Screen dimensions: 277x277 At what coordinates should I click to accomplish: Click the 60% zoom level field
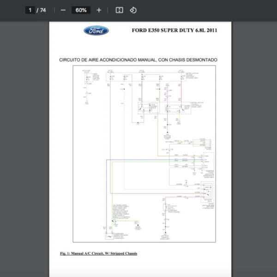(81, 10)
